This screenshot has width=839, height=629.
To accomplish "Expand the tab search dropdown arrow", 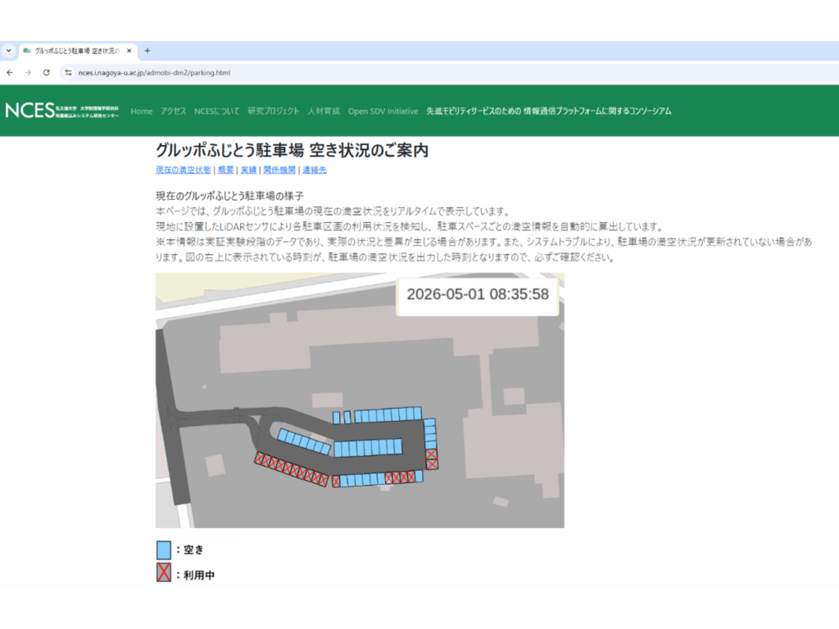I will (x=8, y=51).
